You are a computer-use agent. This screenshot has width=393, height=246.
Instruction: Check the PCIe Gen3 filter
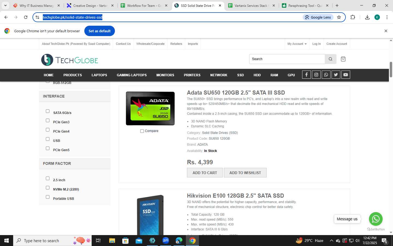click(47, 121)
